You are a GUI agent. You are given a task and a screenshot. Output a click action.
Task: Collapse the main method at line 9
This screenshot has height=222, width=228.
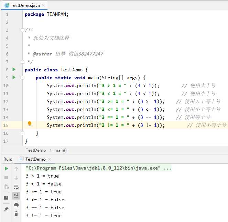[22, 78]
